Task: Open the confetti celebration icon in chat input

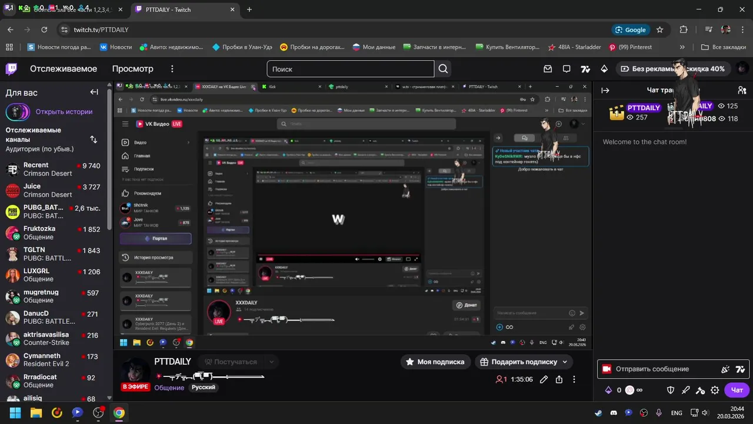Action: [x=725, y=369]
